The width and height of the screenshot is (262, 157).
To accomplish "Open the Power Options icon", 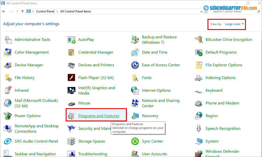I will pos(8,116).
